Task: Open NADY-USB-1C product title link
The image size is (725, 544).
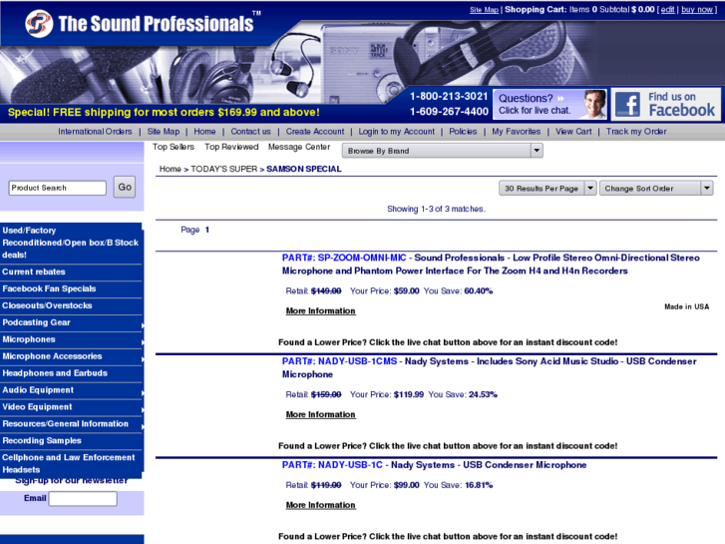Action: [x=434, y=465]
